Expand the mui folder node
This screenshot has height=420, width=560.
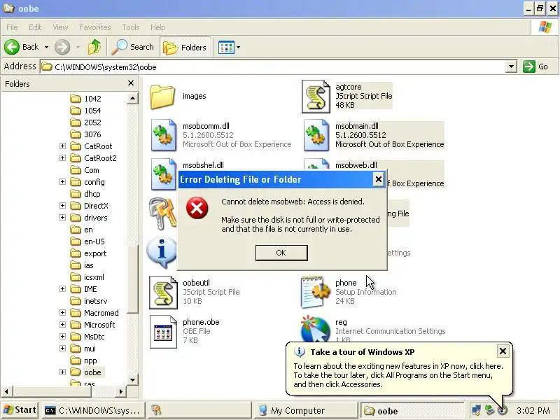(x=62, y=349)
